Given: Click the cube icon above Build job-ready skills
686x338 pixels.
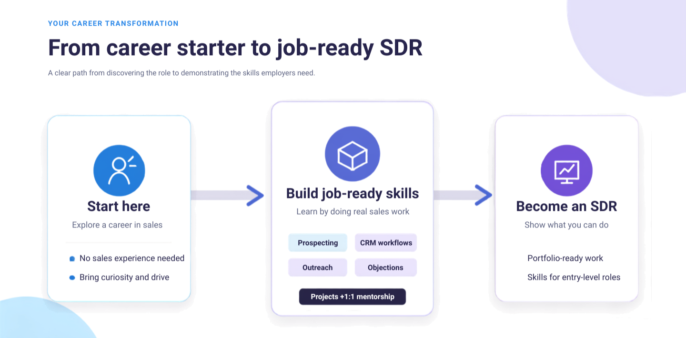Looking at the screenshot, I should [353, 154].
